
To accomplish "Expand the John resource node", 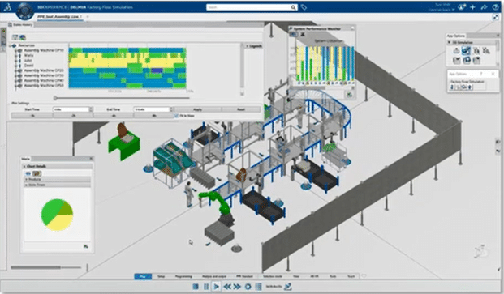I will pyautogui.click(x=15, y=60).
